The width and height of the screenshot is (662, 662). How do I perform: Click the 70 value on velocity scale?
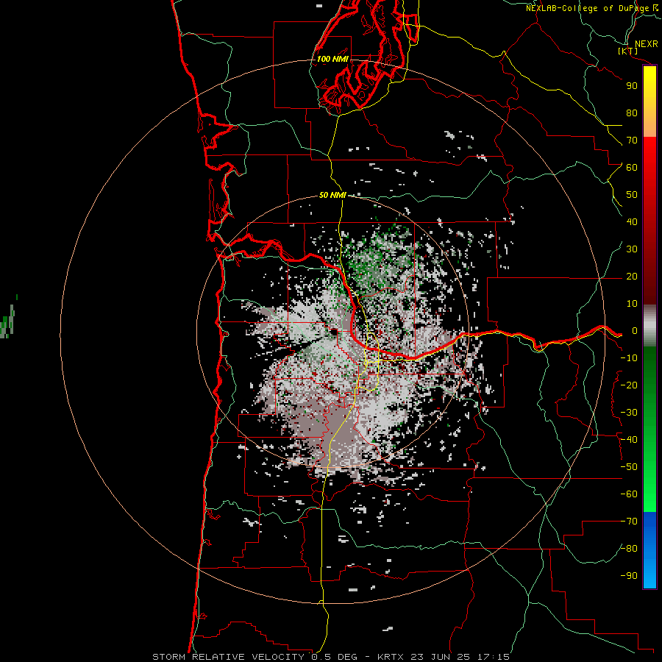tap(632, 140)
